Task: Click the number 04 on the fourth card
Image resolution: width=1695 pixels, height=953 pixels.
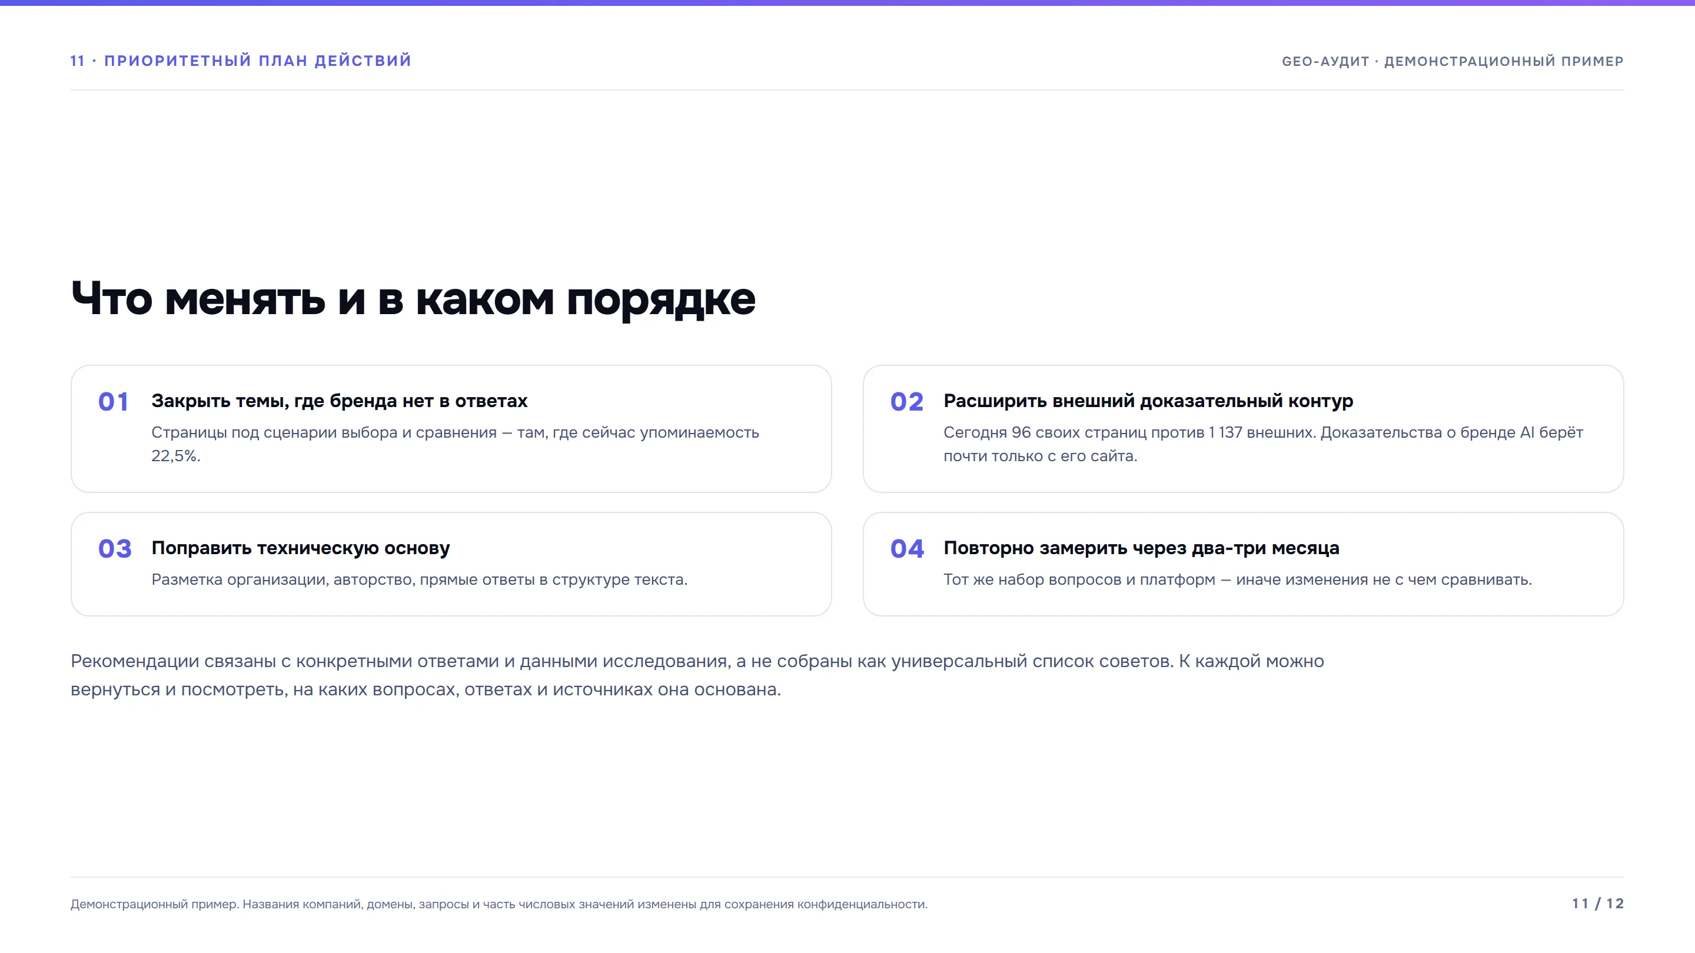Action: coord(908,548)
